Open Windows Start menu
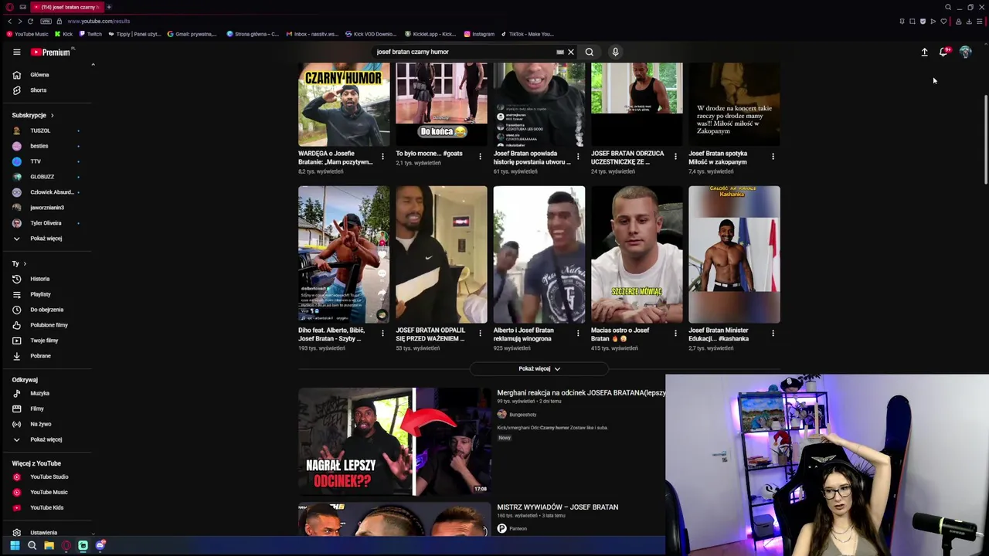The image size is (989, 556). coord(15,545)
